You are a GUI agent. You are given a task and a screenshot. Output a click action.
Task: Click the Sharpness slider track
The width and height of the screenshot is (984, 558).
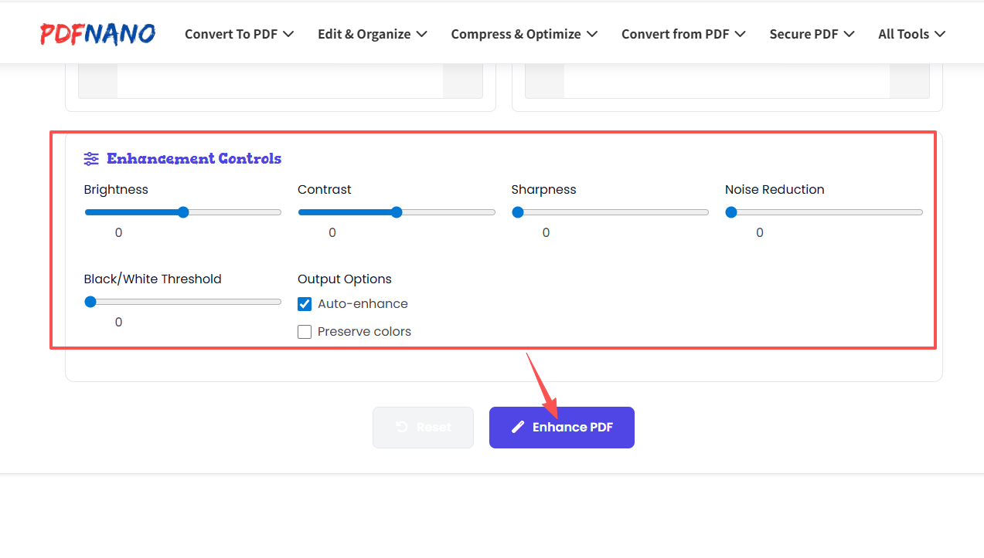(611, 212)
